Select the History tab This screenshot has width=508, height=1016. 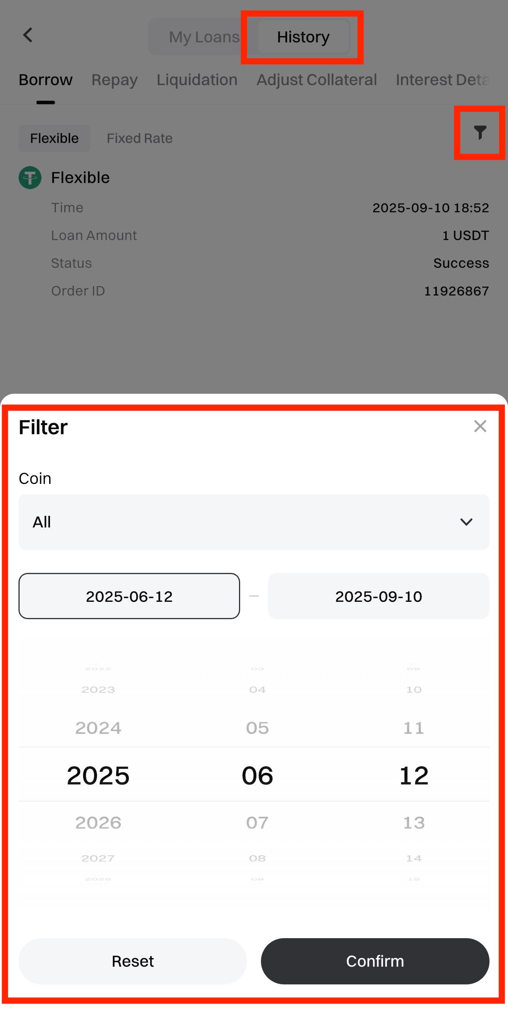pyautogui.click(x=303, y=37)
